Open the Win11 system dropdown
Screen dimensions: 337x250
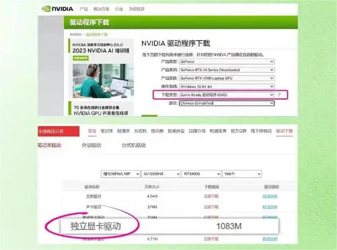pos(241,174)
